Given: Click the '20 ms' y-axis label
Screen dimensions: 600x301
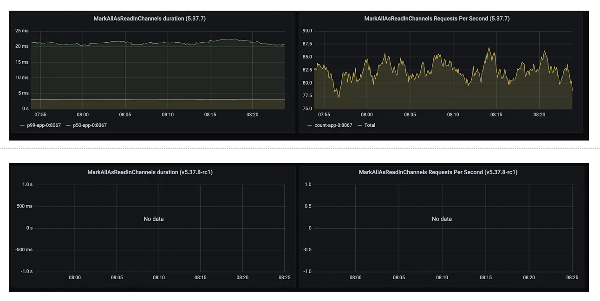Looking at the screenshot, I should coord(22,46).
